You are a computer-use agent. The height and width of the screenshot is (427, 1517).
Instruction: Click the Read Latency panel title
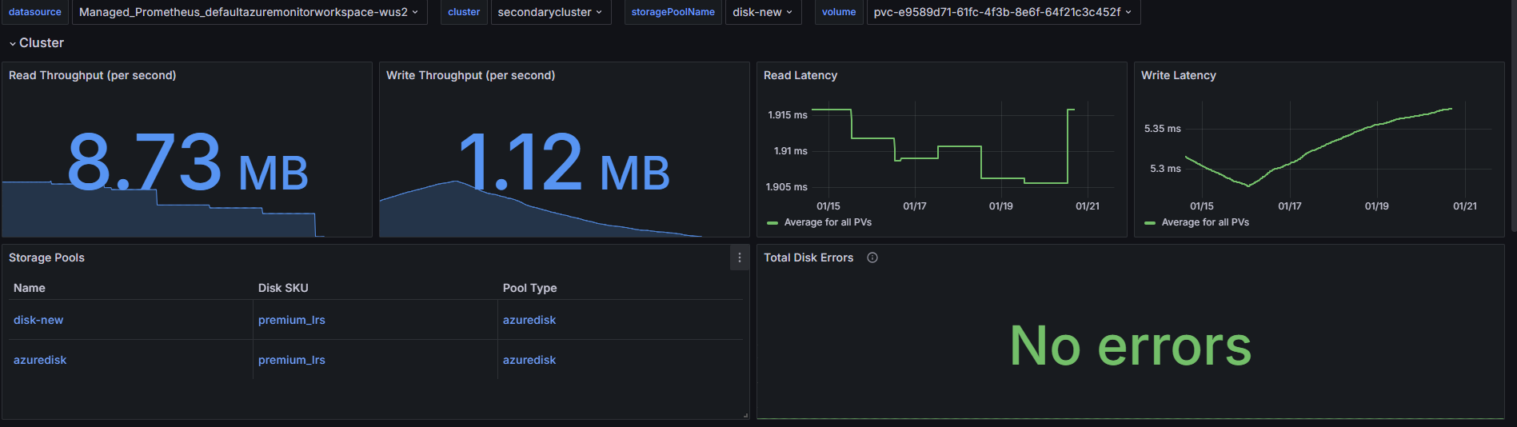(800, 75)
